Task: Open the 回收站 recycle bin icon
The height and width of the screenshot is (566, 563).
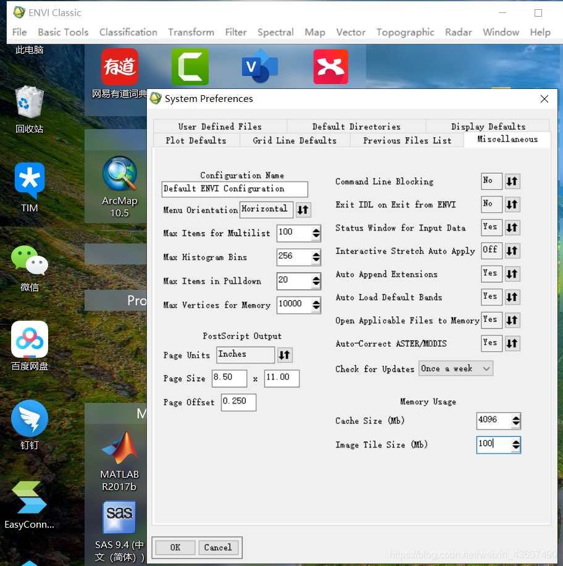Action: 30,109
